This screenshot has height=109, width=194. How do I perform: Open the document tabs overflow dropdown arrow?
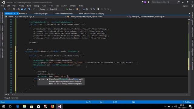point(189,14)
